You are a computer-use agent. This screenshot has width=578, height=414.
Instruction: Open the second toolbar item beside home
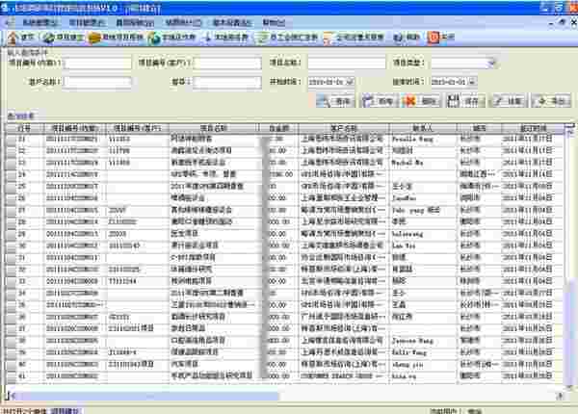tap(63, 38)
